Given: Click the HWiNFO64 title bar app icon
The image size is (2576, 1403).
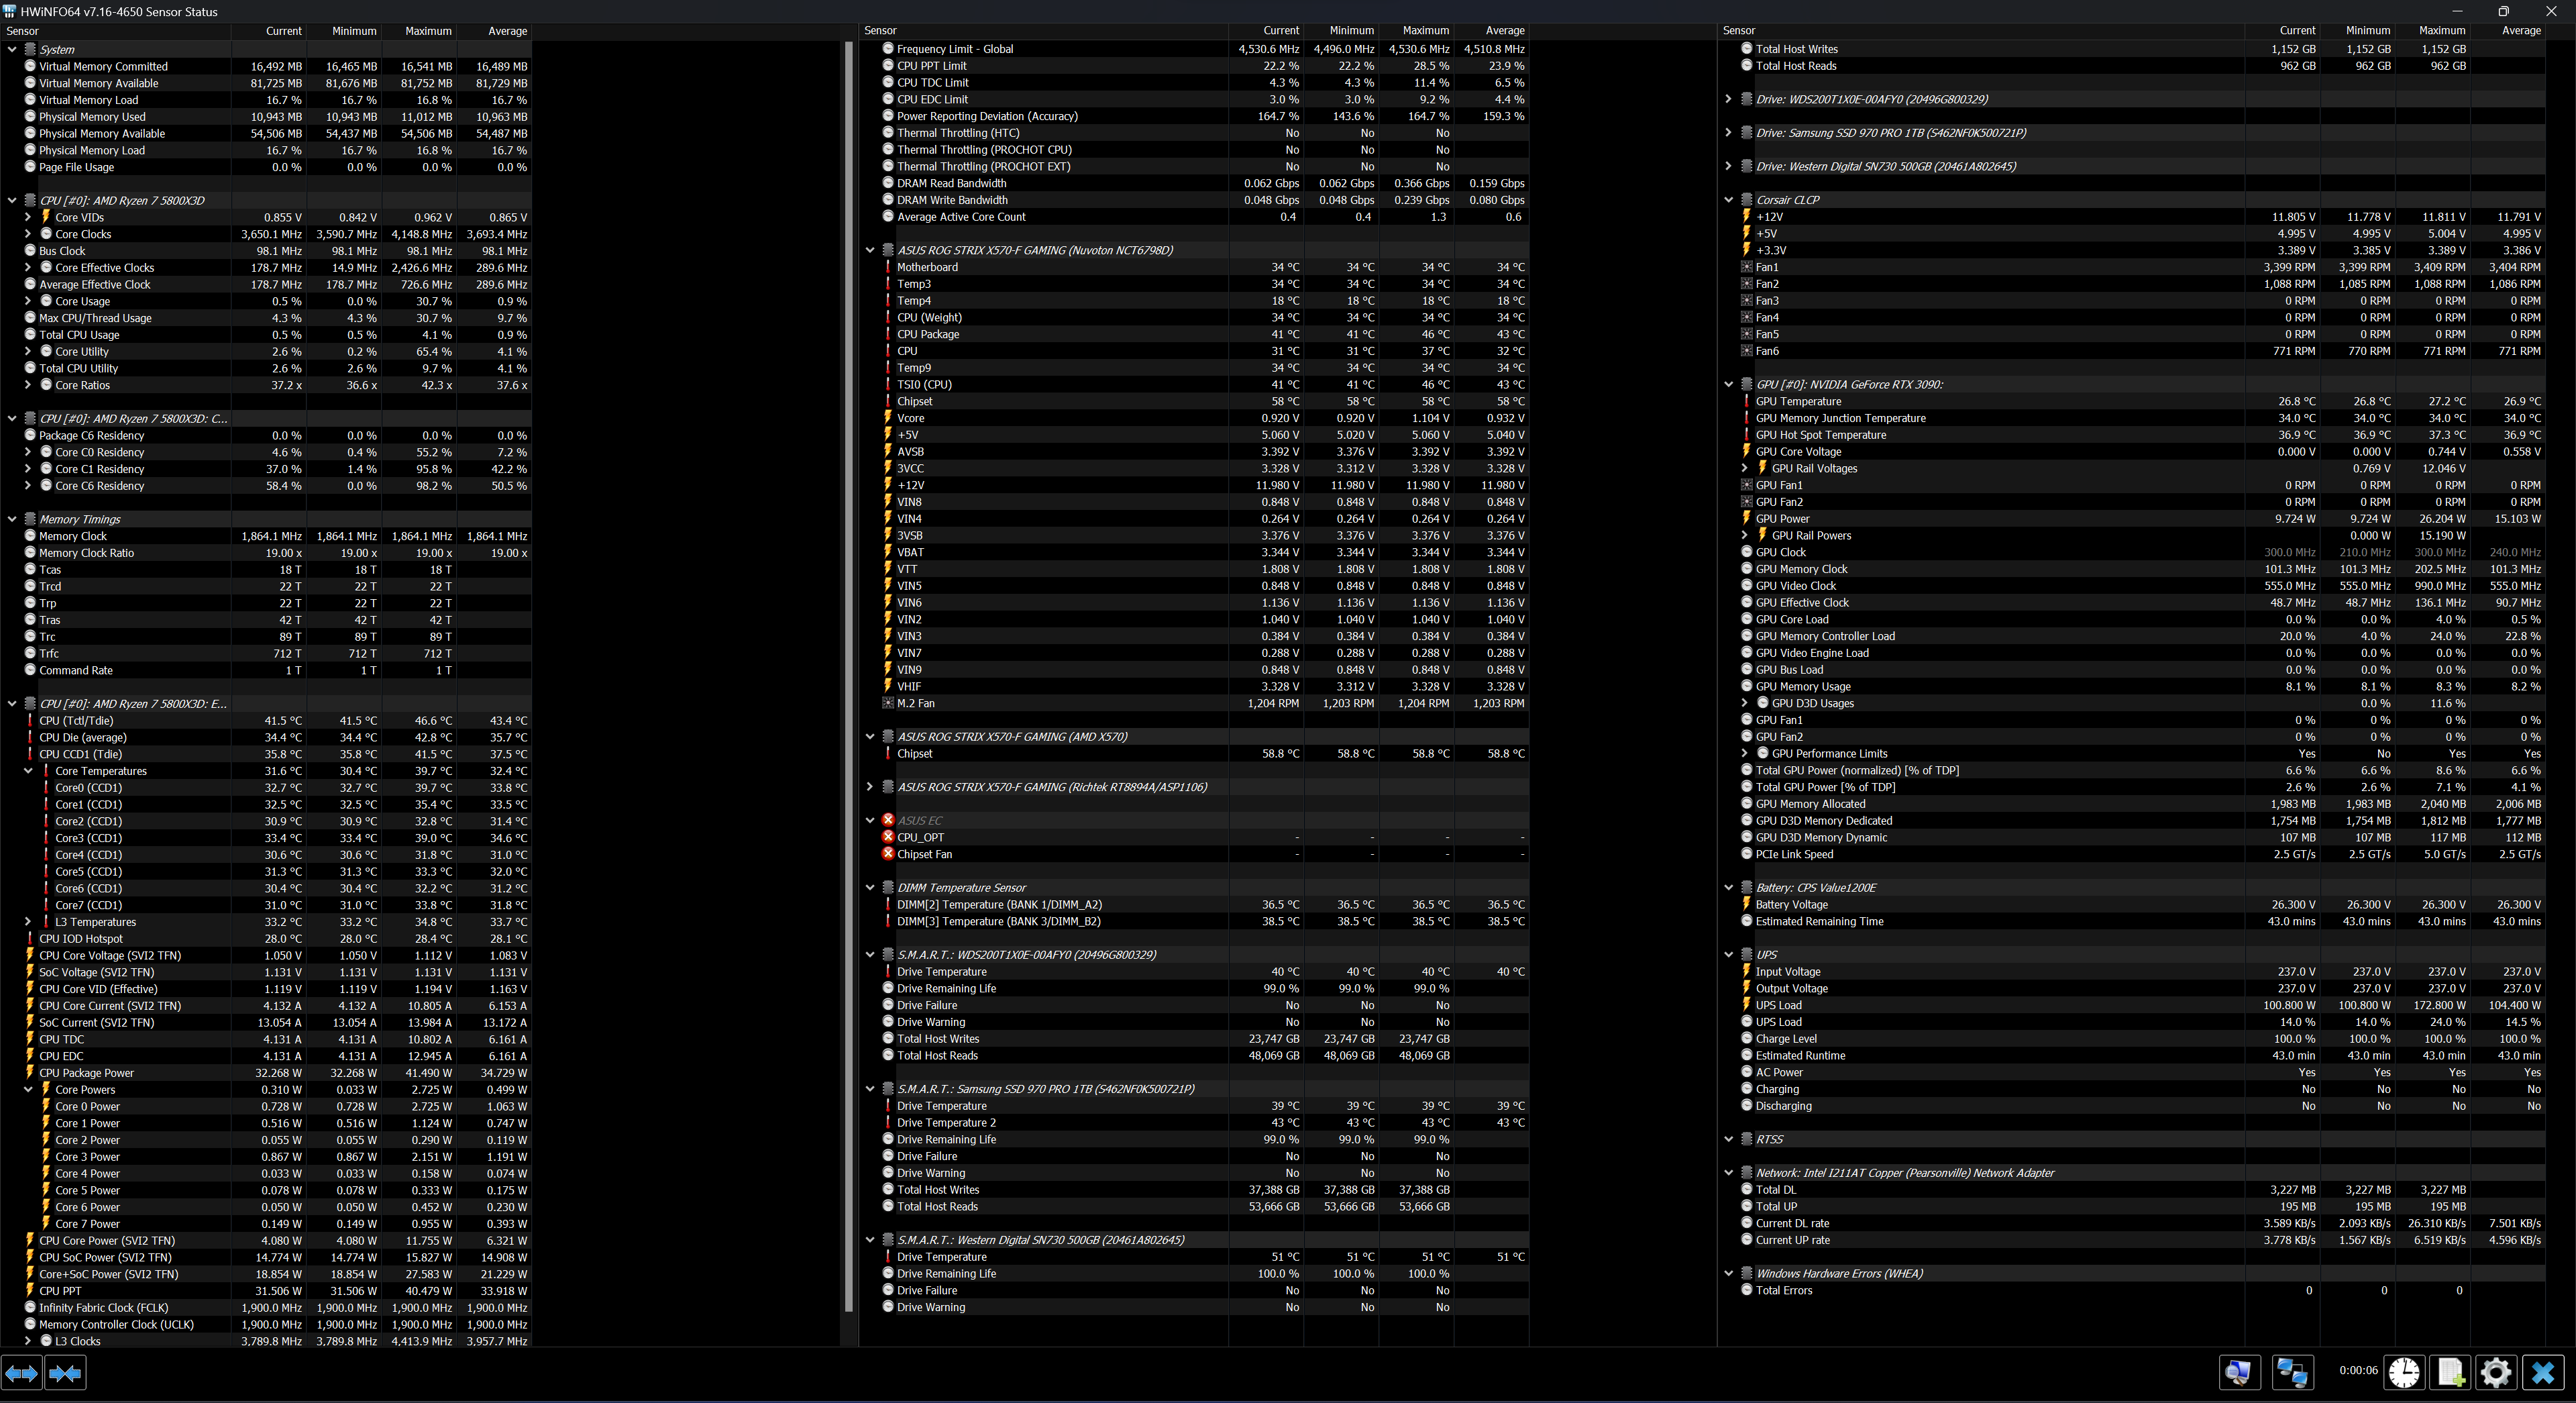Looking at the screenshot, I should point(10,11).
